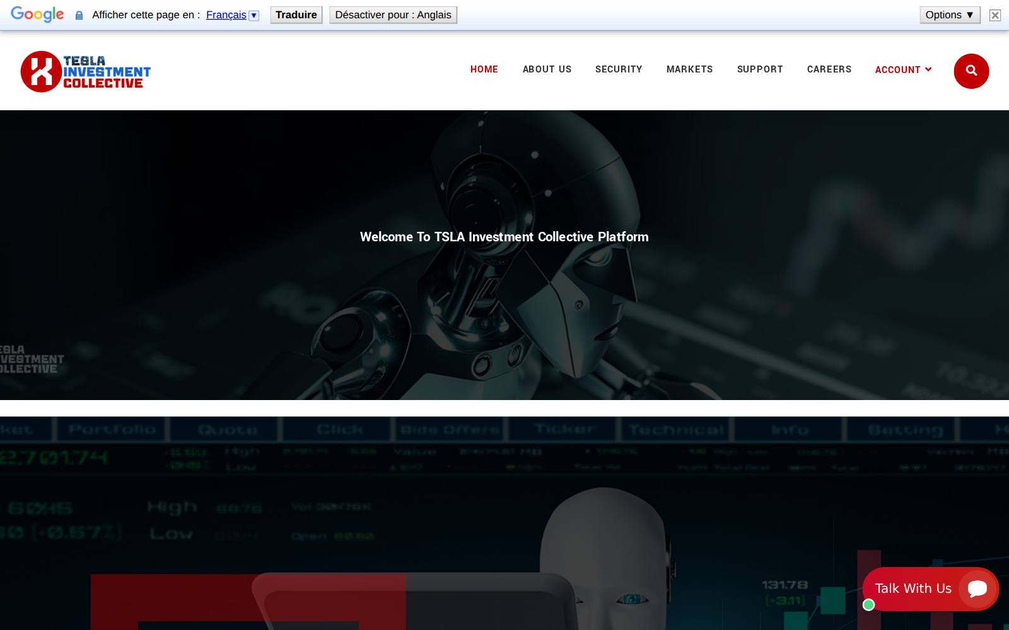Open the SECURITY menu item
1009x630 pixels.
click(619, 69)
